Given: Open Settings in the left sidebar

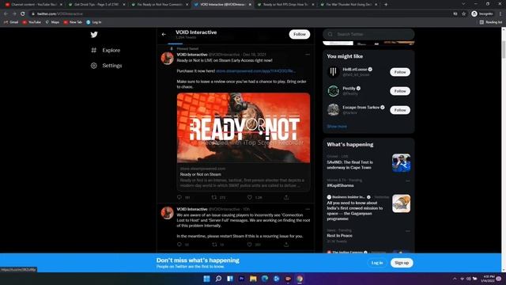Looking at the screenshot, I should [106, 65].
